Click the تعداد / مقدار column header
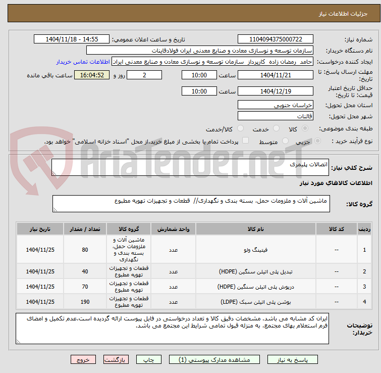The image size is (381, 373). (x=85, y=229)
